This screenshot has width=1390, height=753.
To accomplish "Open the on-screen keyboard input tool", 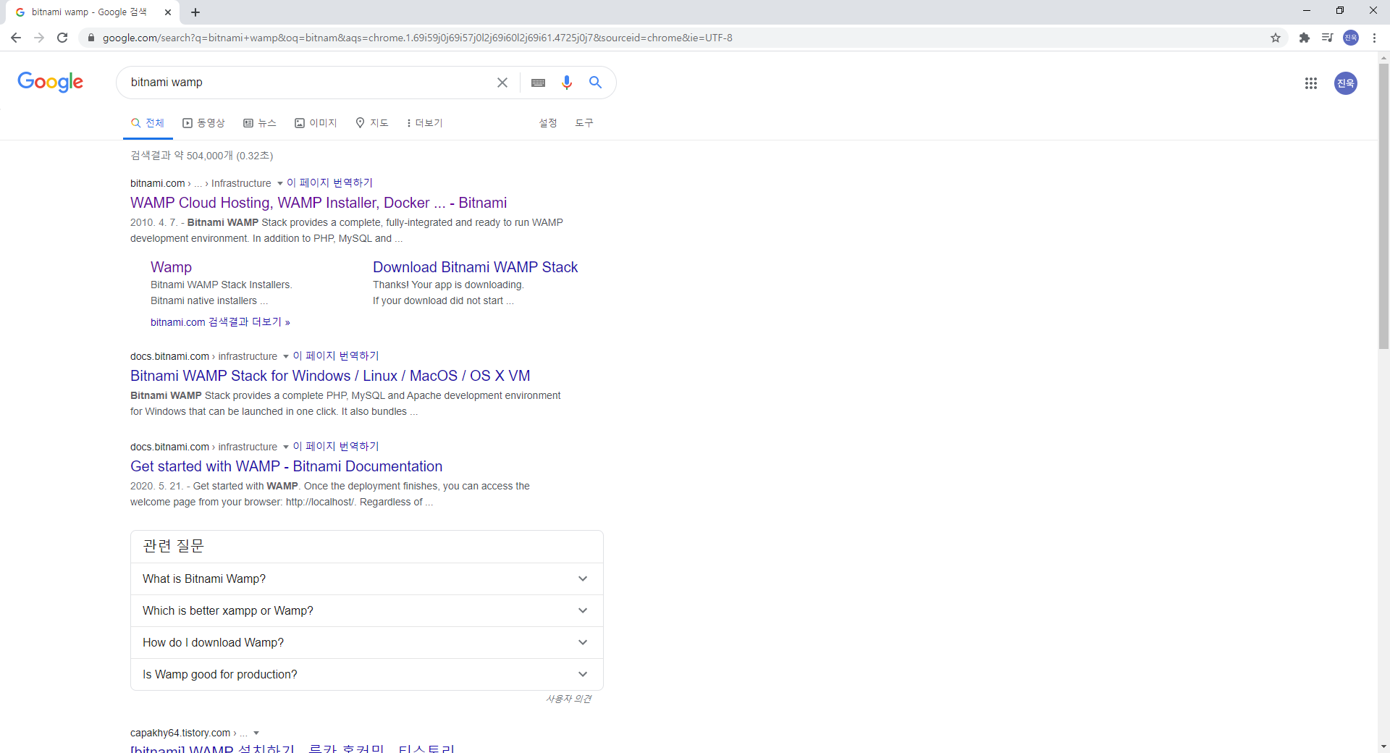I will [539, 83].
